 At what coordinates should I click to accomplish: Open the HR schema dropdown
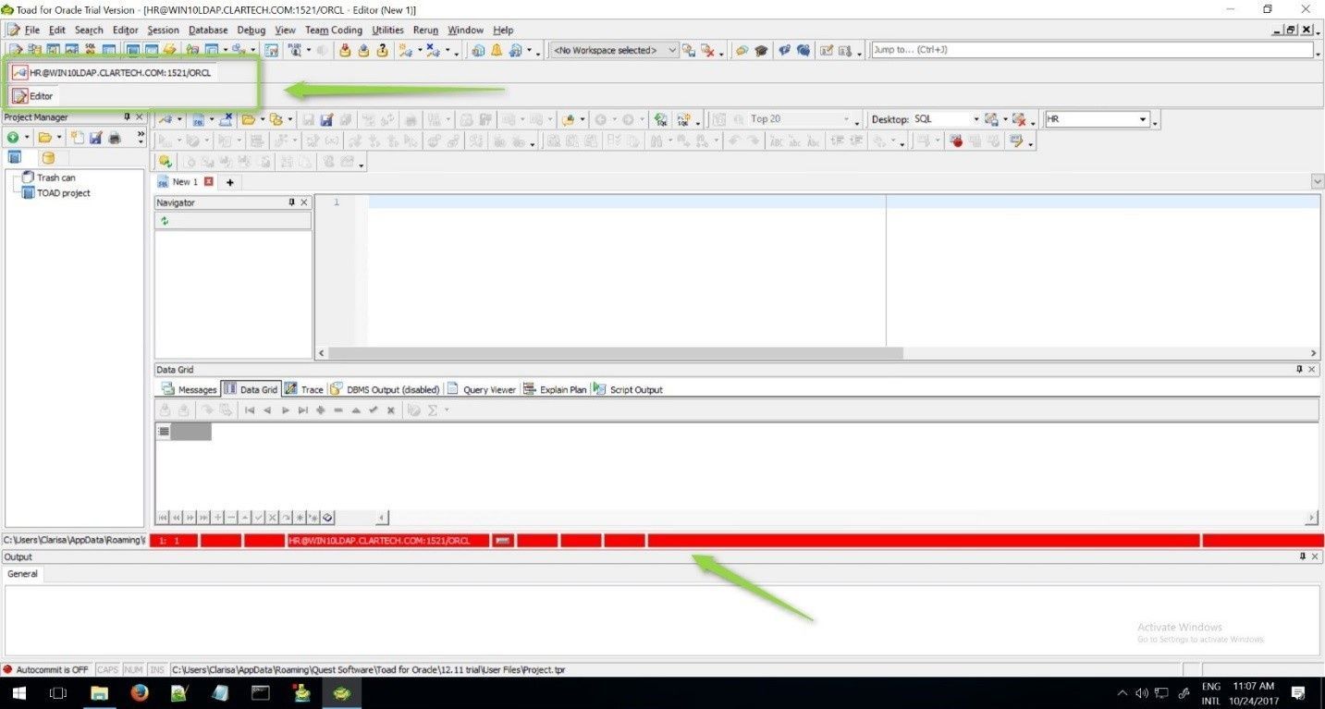point(1143,119)
